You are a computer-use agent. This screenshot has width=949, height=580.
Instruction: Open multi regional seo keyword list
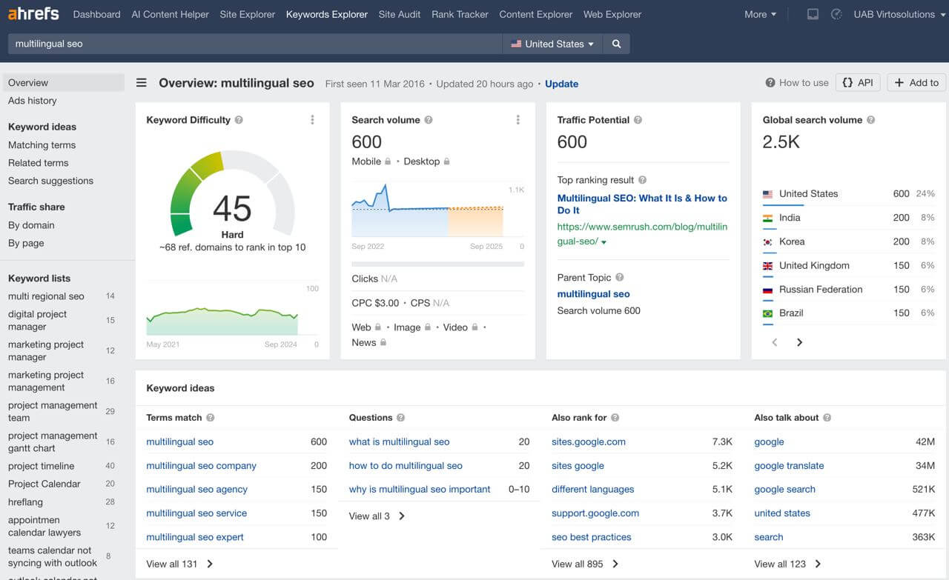pos(46,296)
